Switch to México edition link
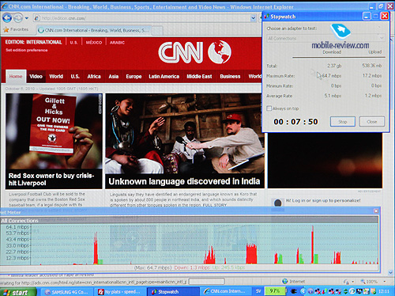The height and width of the screenshot is (296, 395). [94, 43]
